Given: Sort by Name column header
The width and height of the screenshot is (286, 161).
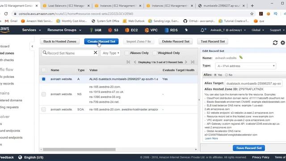Looking at the screenshot, I should [x=55, y=70].
